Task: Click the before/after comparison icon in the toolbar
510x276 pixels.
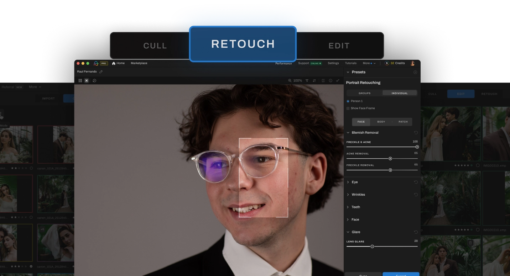Action: [323, 80]
